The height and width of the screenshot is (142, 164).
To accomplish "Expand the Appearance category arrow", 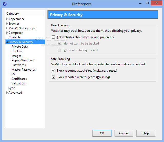I will (7, 19).
